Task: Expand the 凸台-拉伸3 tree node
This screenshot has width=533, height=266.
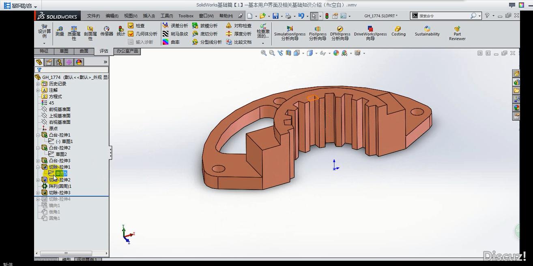Action: 38,161
